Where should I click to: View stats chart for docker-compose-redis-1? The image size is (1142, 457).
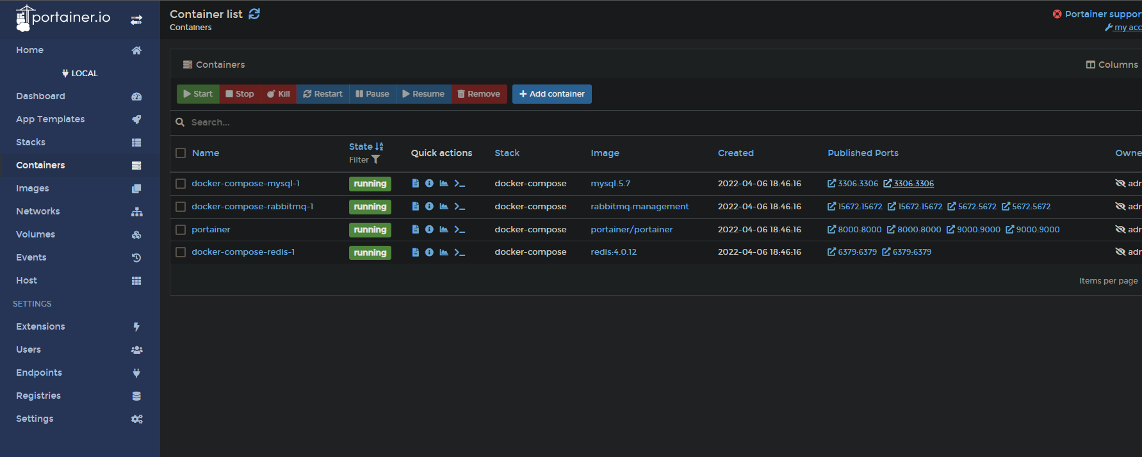tap(444, 252)
